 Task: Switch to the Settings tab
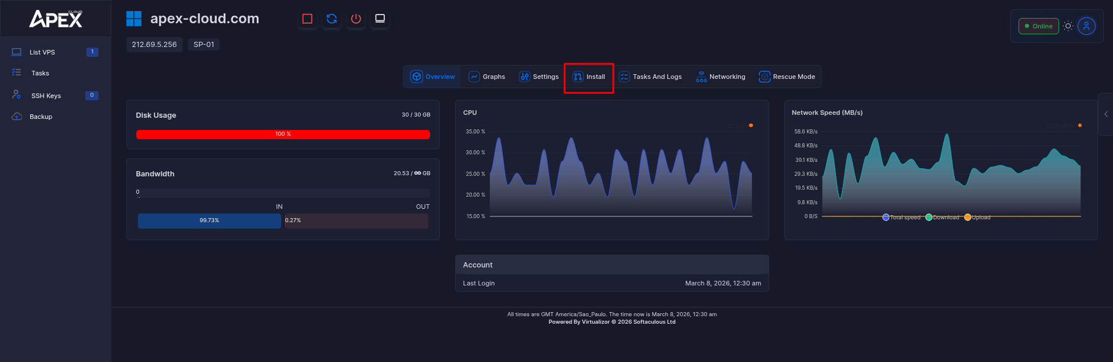(x=539, y=77)
